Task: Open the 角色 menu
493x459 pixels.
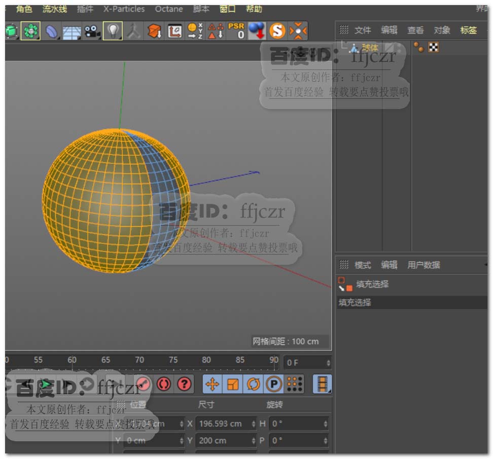Action: tap(24, 9)
